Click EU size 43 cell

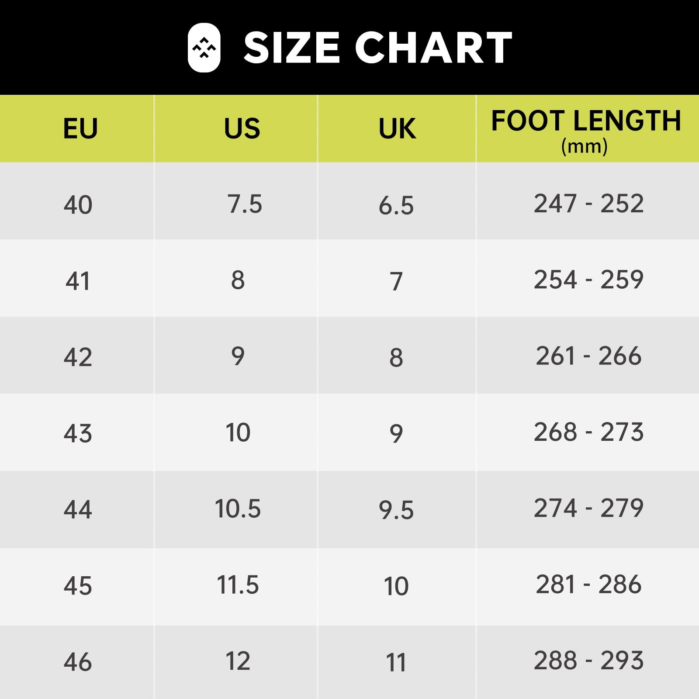tap(78, 433)
